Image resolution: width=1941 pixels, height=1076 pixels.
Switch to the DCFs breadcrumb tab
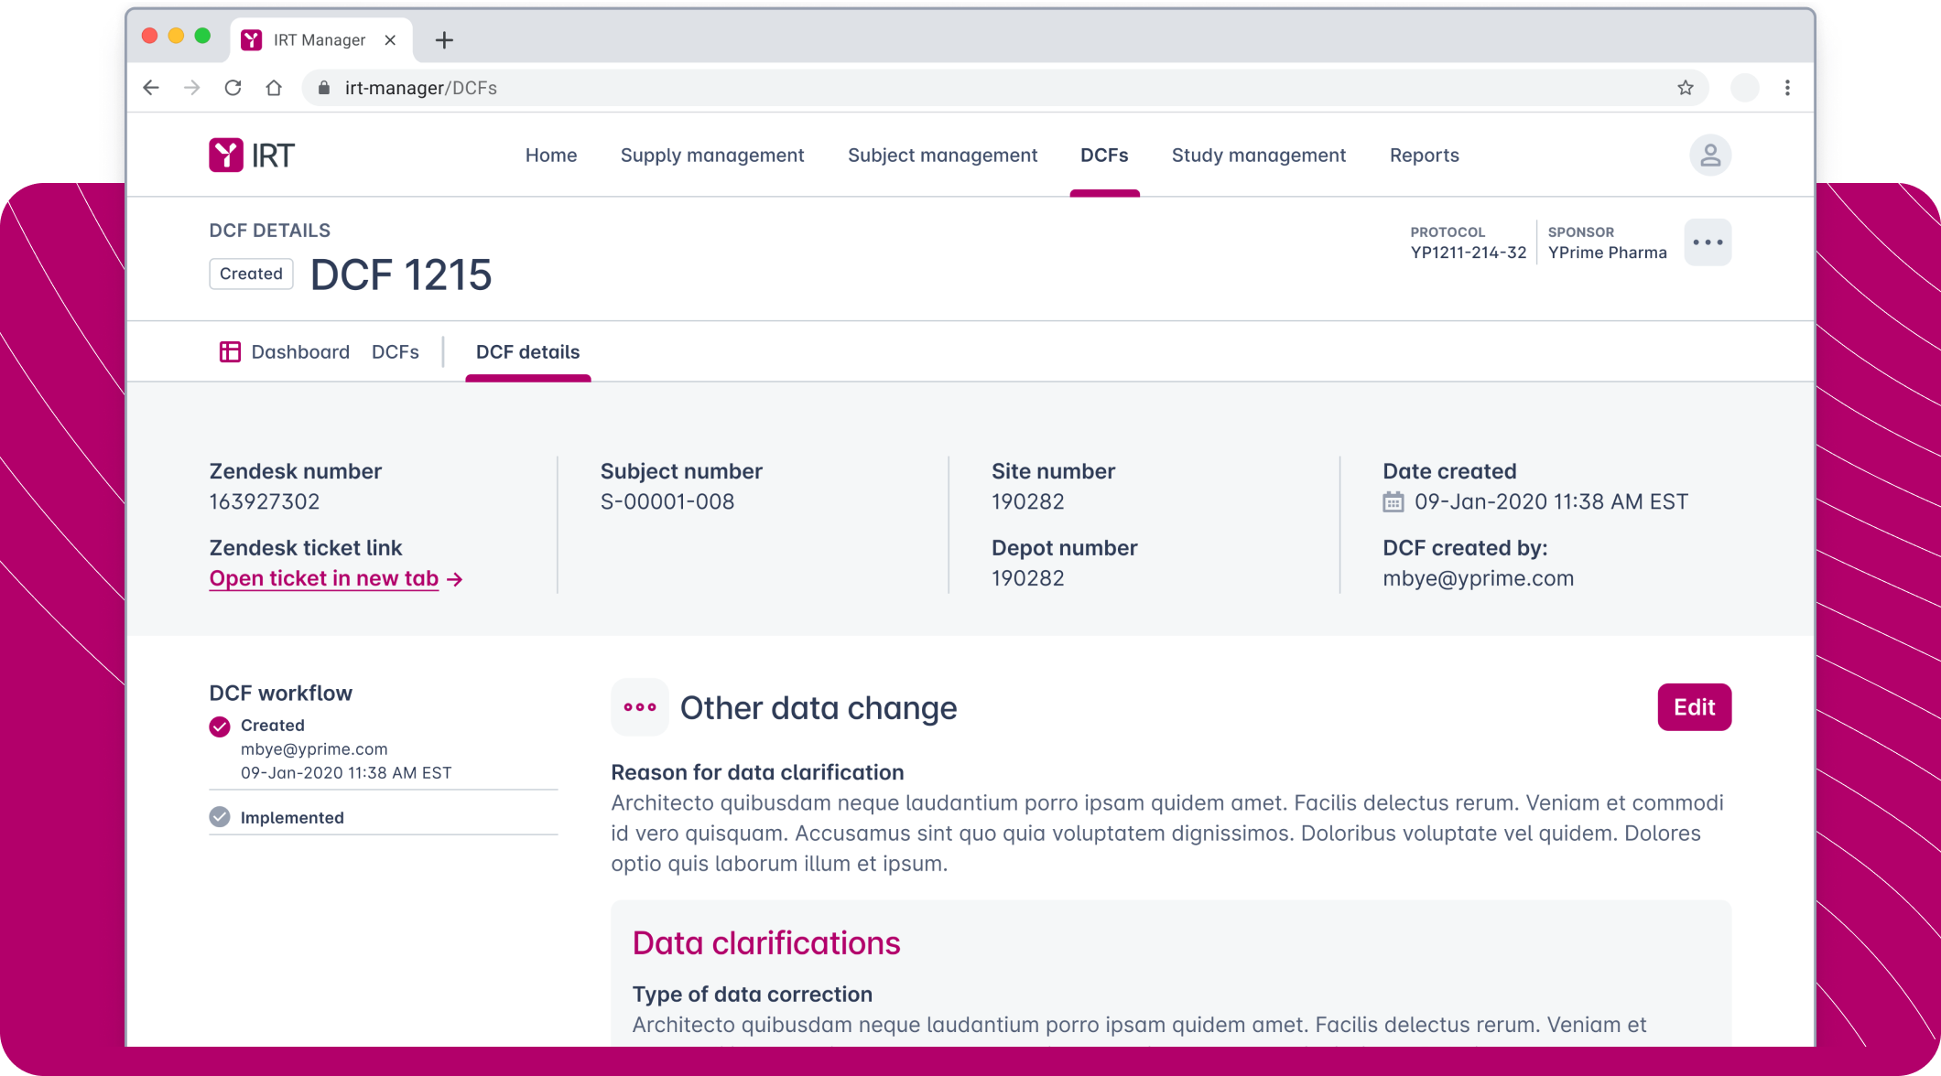(396, 352)
